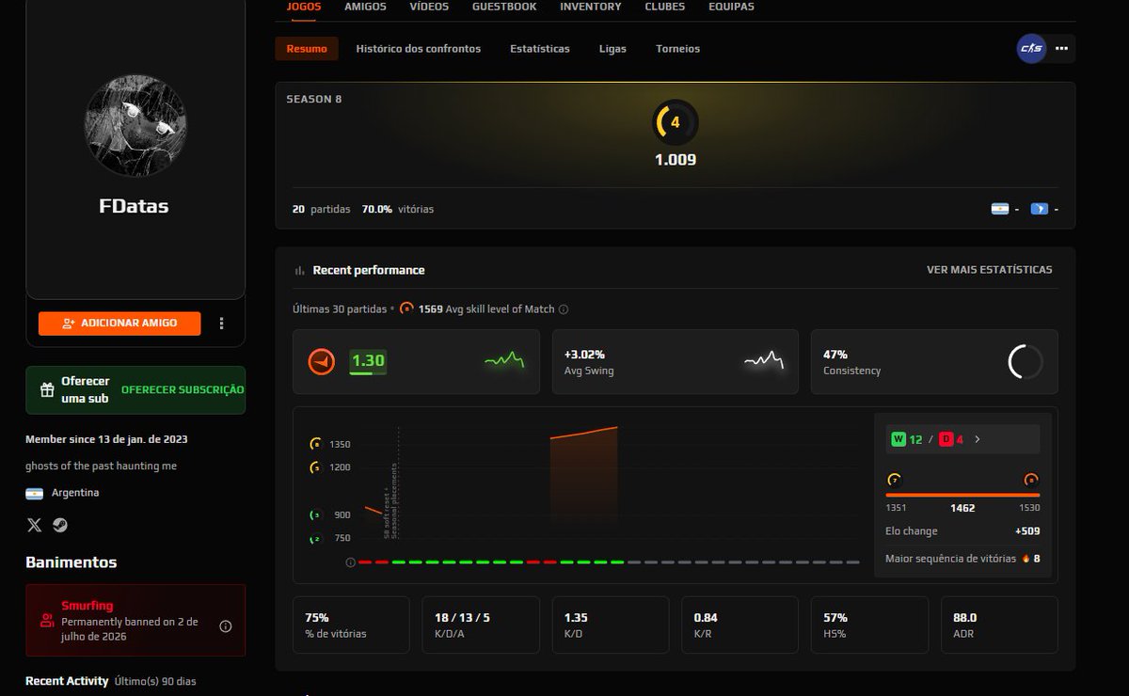Viewport: 1129px width, 696px height.
Task: Open the three-dot menu beside CS2 icon
Action: pos(1062,48)
